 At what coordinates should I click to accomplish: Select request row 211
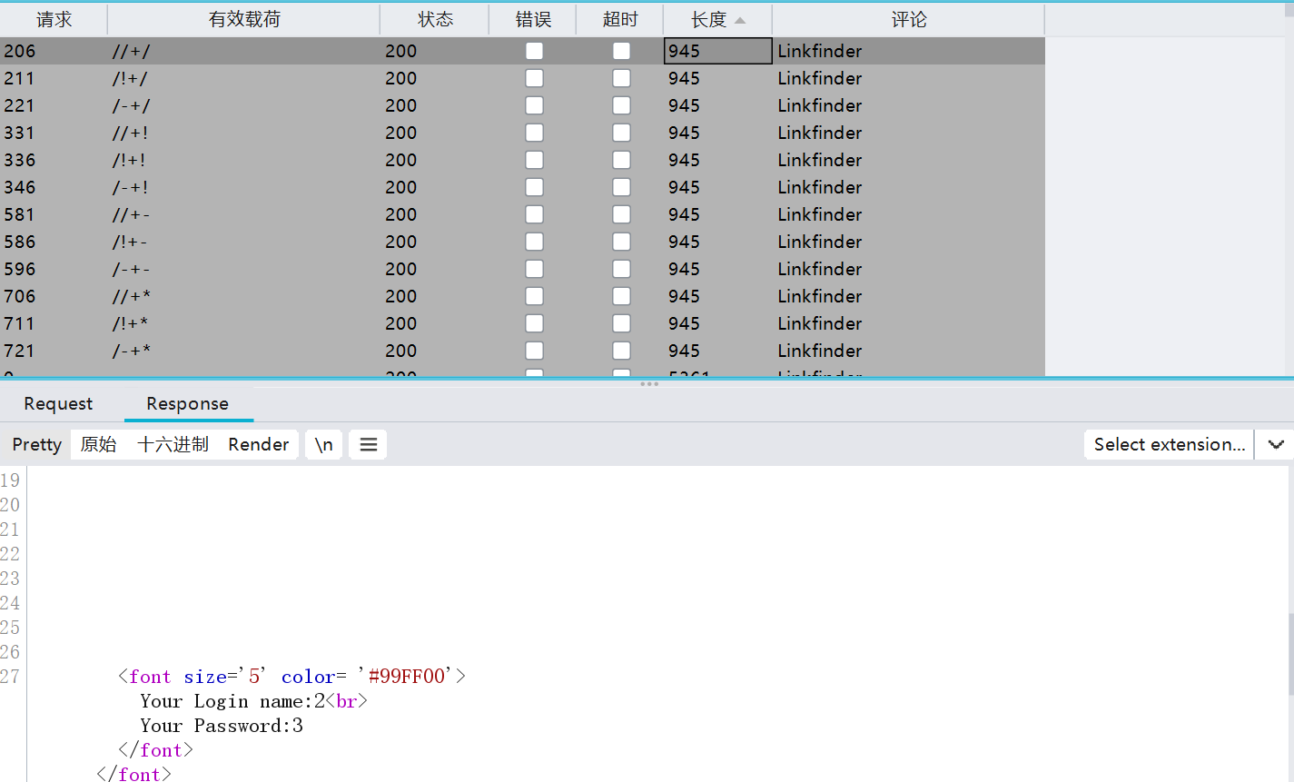tap(522, 78)
